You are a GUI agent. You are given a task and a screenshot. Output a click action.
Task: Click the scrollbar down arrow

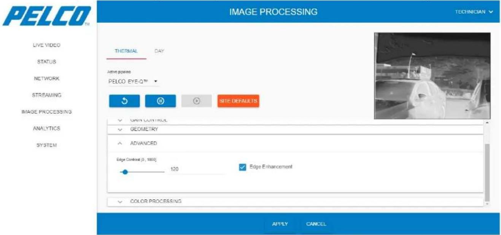click(x=487, y=204)
